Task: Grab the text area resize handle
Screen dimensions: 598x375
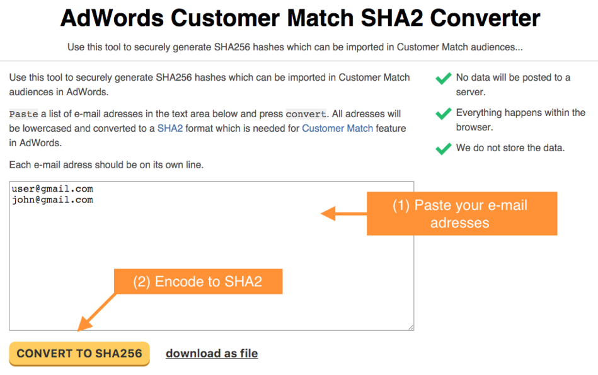Action: (411, 327)
